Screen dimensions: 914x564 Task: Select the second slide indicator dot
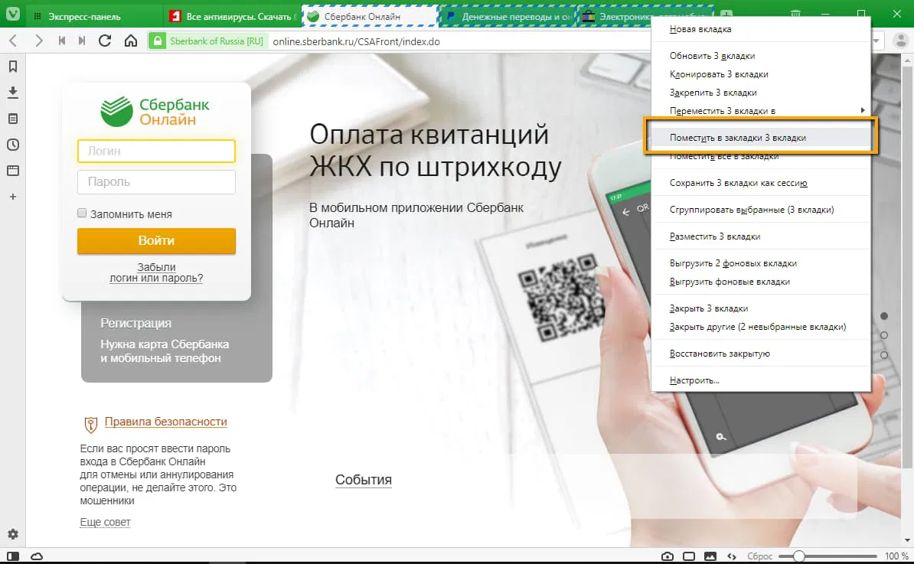click(884, 336)
